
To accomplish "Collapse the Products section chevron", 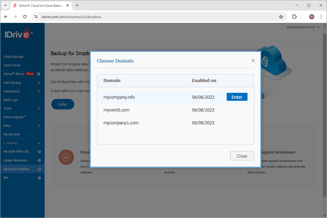I will point(39,143).
